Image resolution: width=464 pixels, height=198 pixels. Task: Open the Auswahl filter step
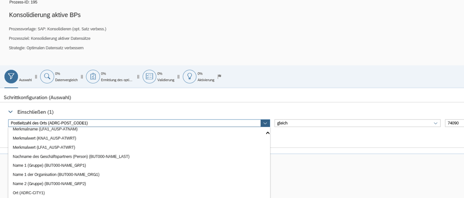tap(11, 77)
